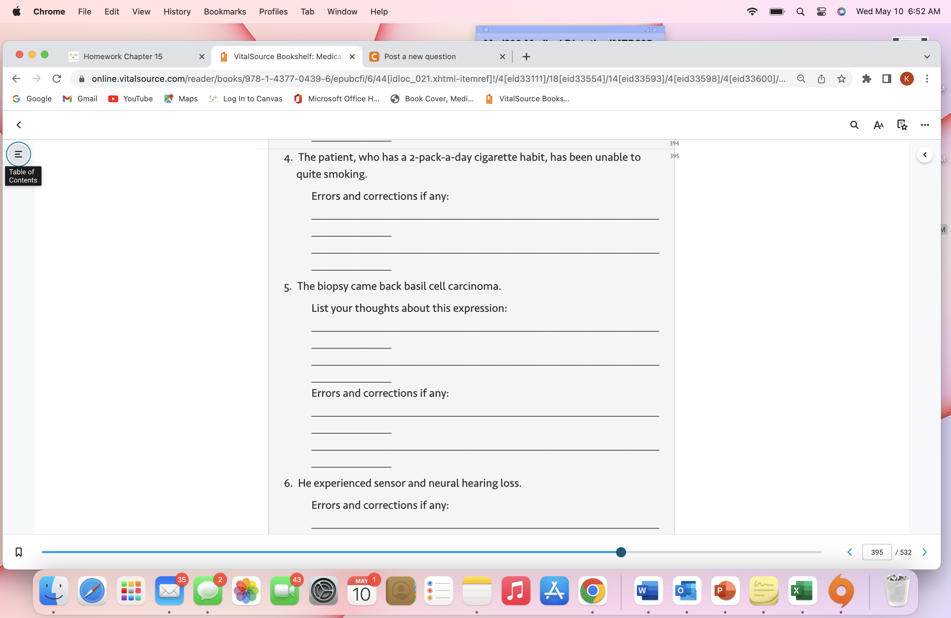Click the reader search magnifier icon

click(854, 125)
